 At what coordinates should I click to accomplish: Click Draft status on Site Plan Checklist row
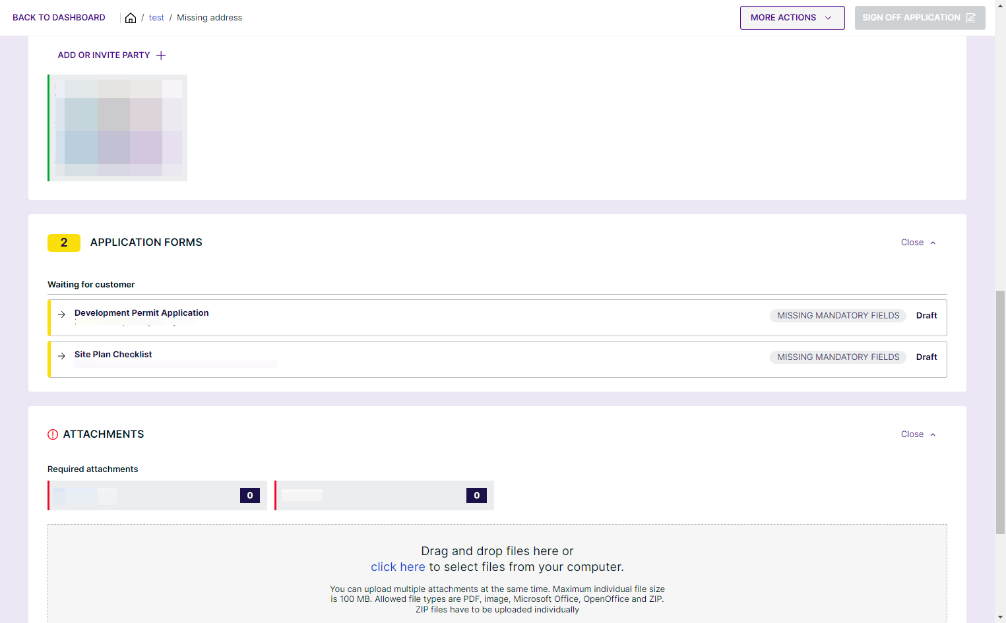click(926, 357)
